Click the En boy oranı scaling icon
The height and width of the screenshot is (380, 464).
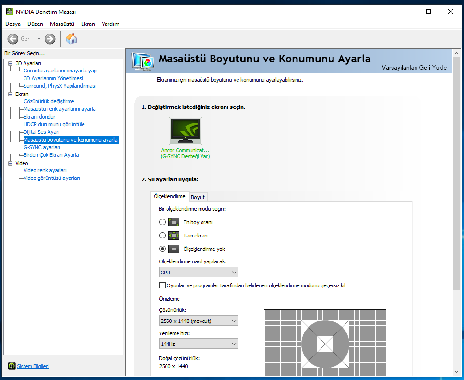click(174, 222)
